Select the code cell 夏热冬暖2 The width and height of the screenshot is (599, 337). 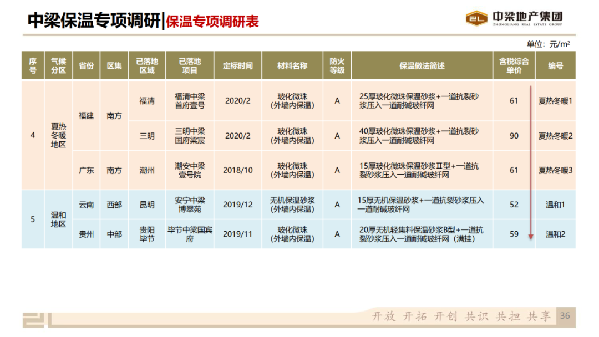coord(555,136)
